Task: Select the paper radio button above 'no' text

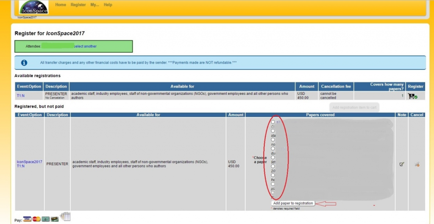Action: point(273,140)
